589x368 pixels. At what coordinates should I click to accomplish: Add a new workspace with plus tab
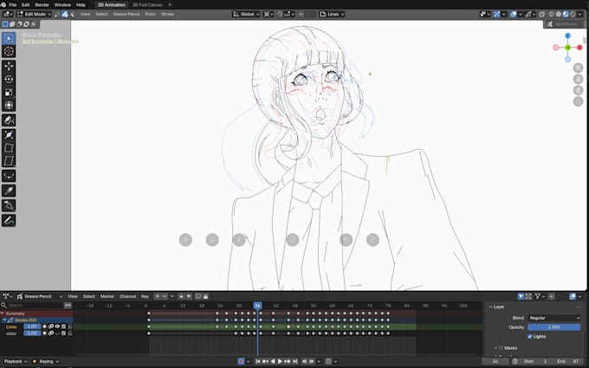point(170,5)
